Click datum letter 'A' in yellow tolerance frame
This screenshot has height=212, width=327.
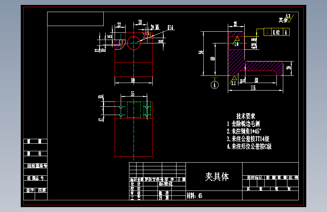point(286,32)
